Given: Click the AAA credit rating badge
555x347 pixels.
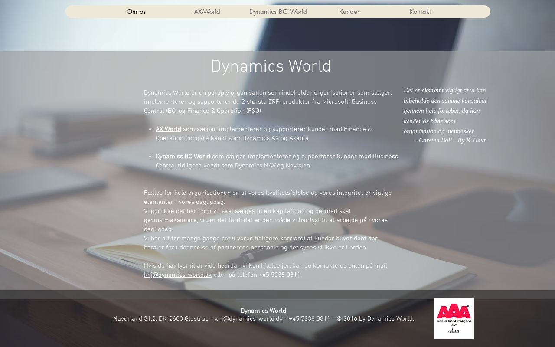Looking at the screenshot, I should [454, 318].
